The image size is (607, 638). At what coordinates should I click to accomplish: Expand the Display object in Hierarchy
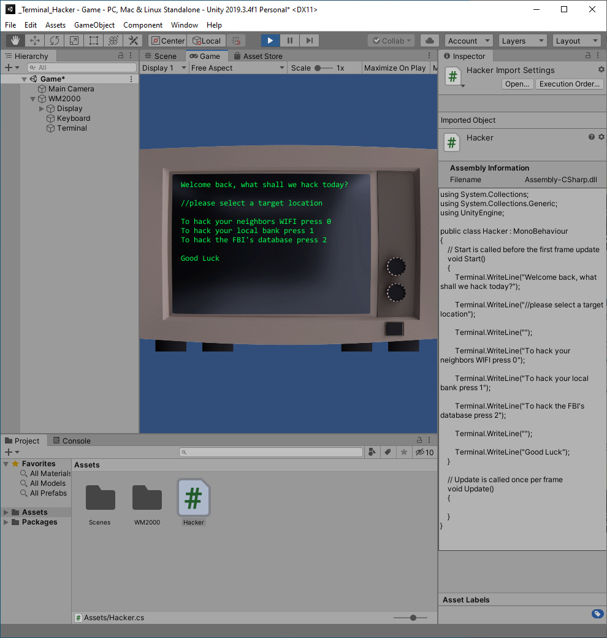(42, 109)
